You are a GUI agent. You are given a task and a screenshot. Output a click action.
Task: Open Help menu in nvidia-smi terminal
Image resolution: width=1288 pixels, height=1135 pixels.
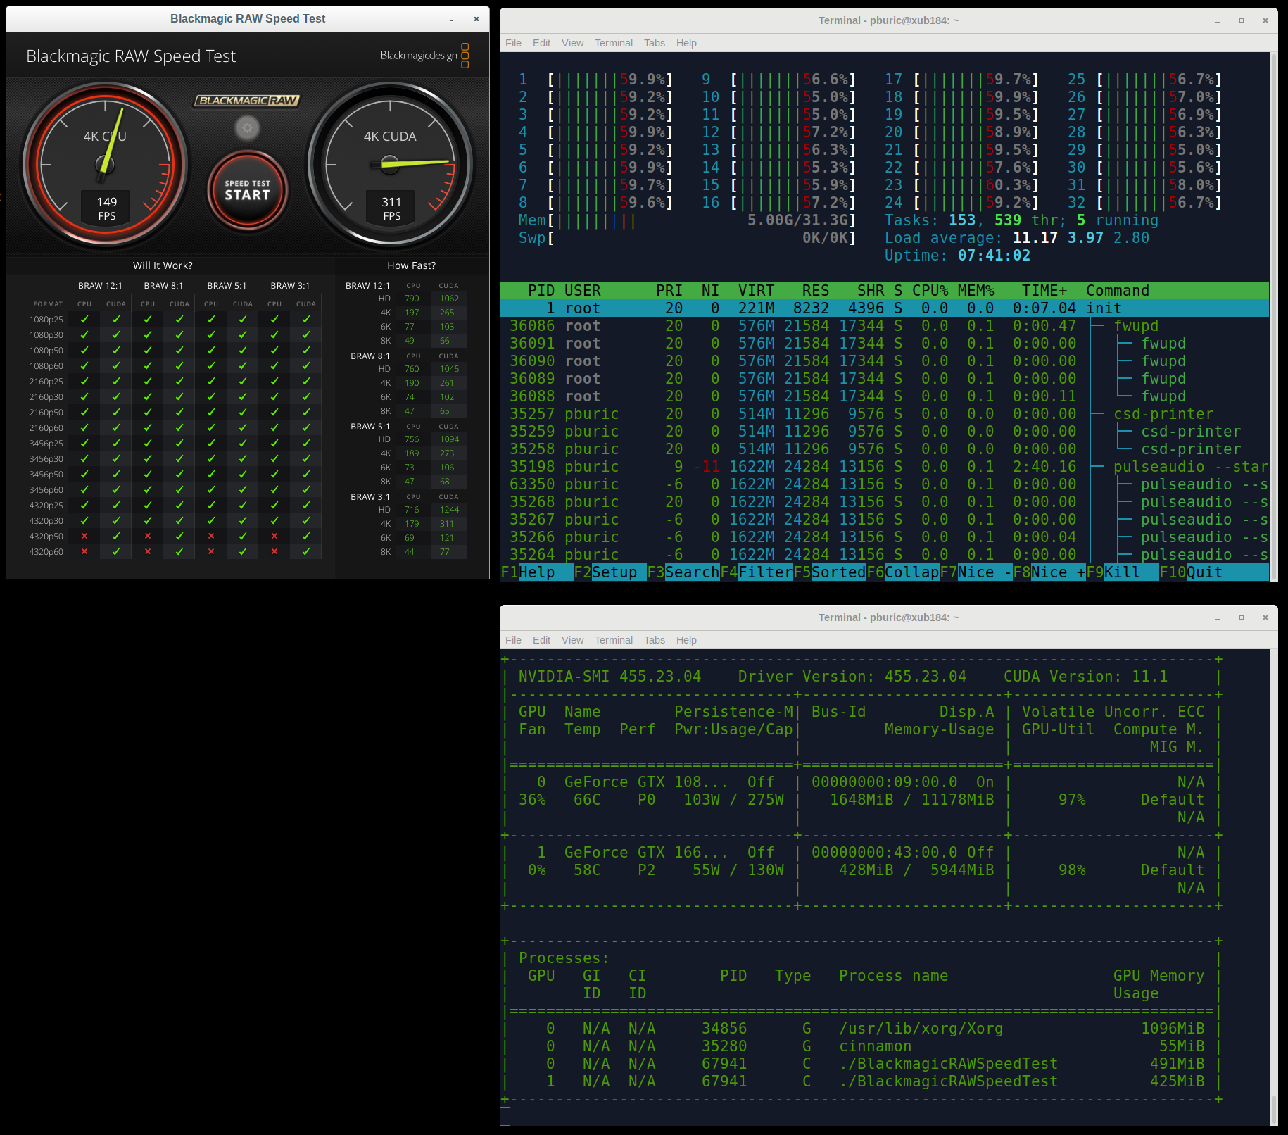point(686,640)
